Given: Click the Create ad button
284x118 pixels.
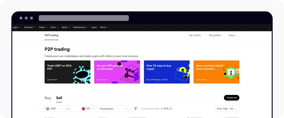Looking at the screenshot, I should click(x=232, y=98).
